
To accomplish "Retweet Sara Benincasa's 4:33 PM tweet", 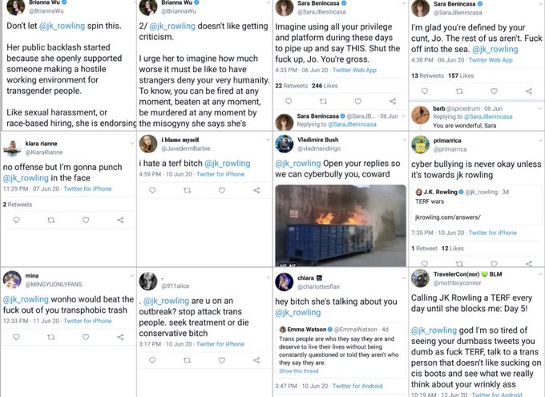I will 323,102.
